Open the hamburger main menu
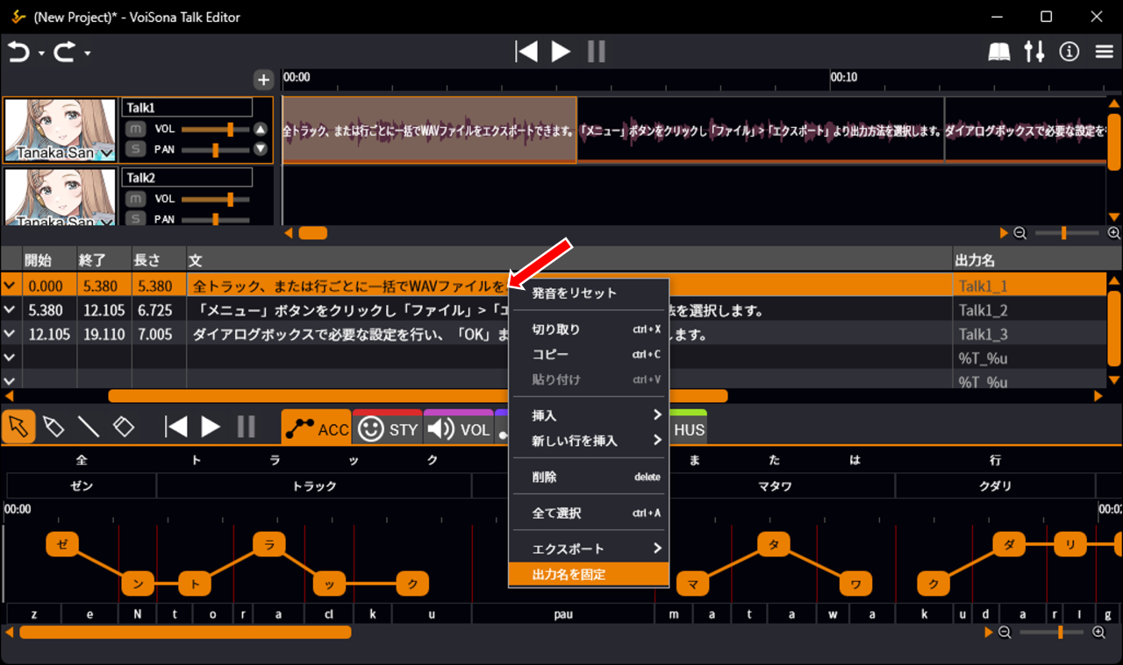 [x=1105, y=53]
